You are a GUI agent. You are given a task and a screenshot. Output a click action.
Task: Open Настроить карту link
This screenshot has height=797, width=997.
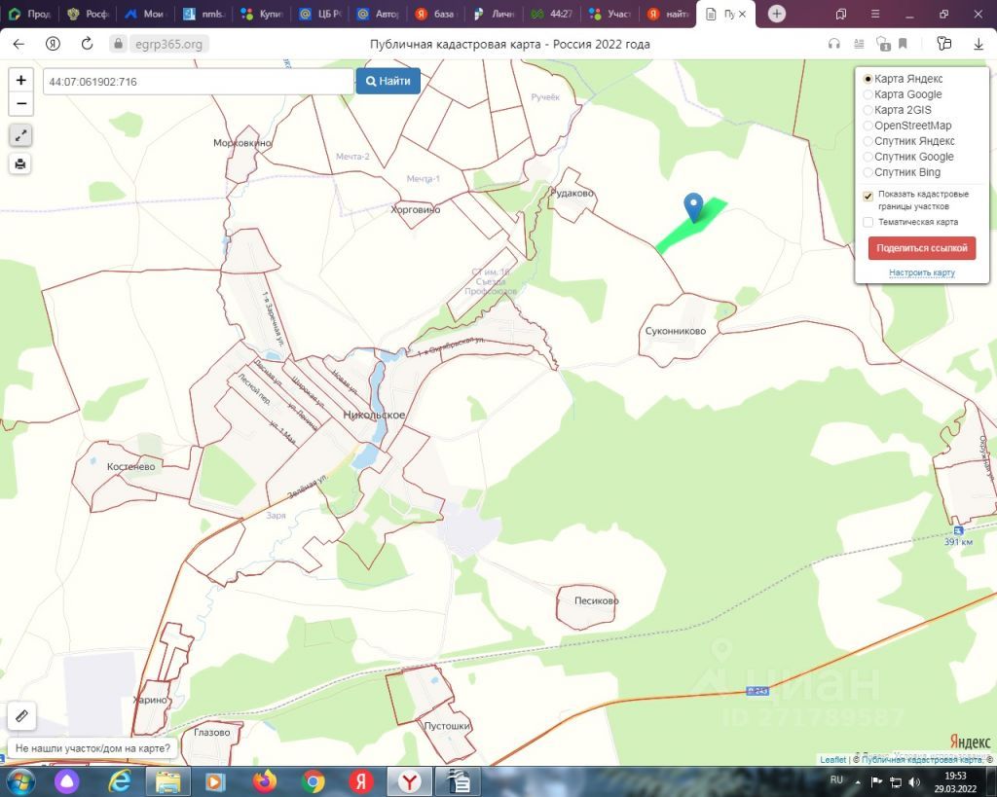tap(921, 272)
